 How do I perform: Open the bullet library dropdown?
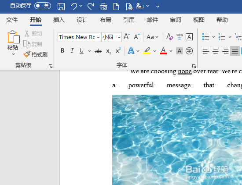pyautogui.click(x=213, y=37)
